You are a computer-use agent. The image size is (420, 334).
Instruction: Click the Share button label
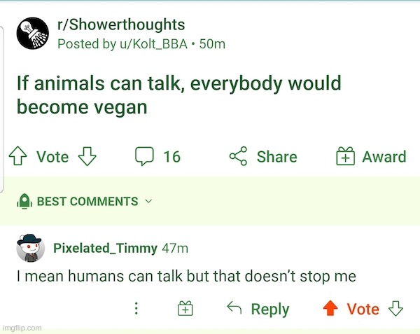(x=276, y=157)
